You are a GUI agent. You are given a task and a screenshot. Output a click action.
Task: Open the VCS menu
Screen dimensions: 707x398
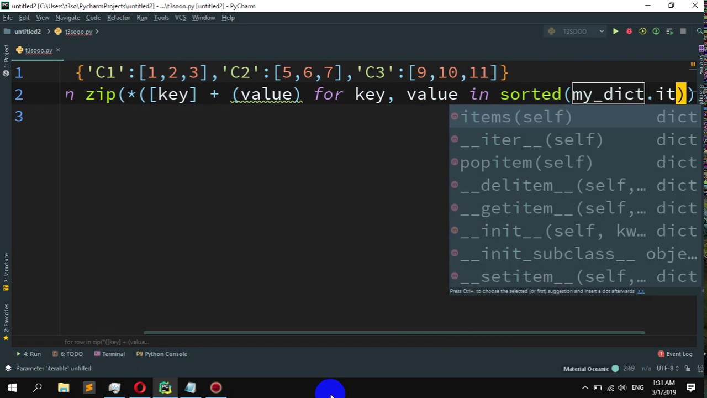[x=181, y=18]
